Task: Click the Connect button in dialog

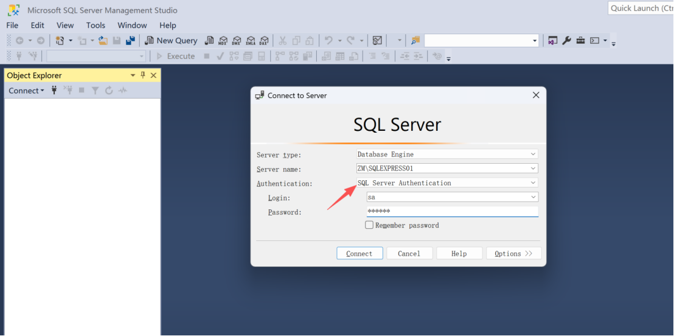Action: (360, 253)
